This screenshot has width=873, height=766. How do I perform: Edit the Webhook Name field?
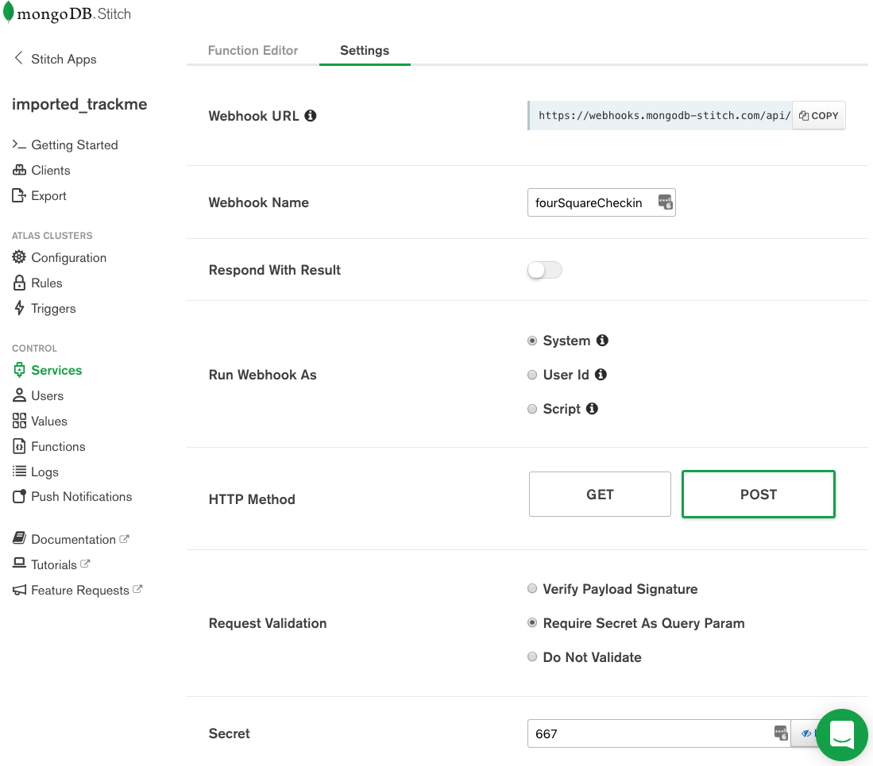[x=592, y=202]
